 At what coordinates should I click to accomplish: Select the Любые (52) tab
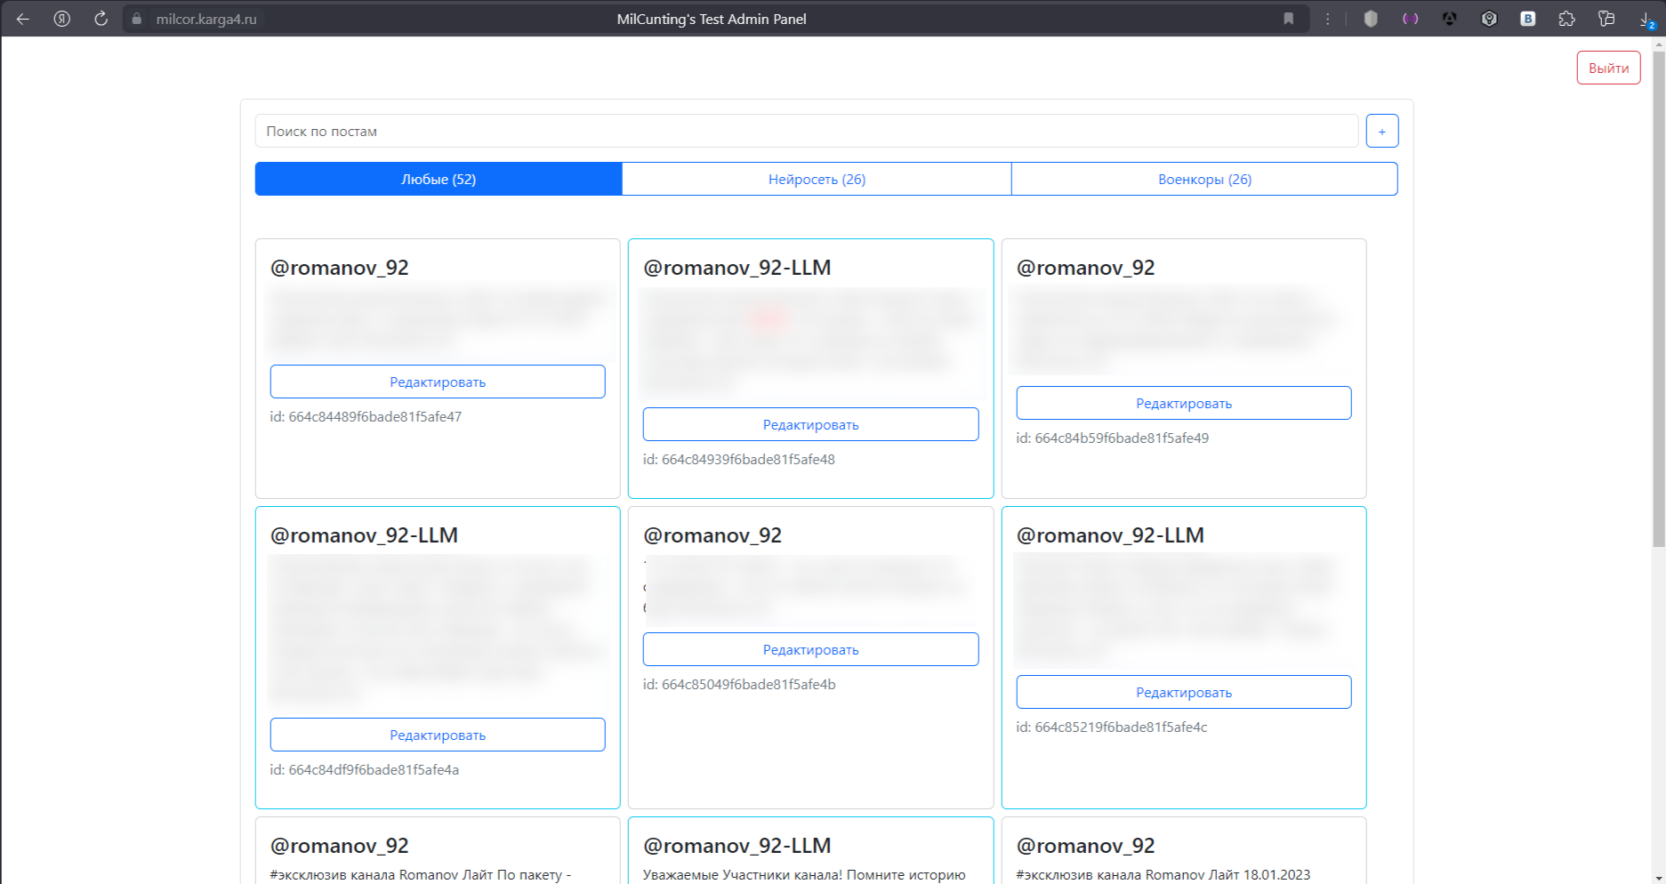[439, 179]
